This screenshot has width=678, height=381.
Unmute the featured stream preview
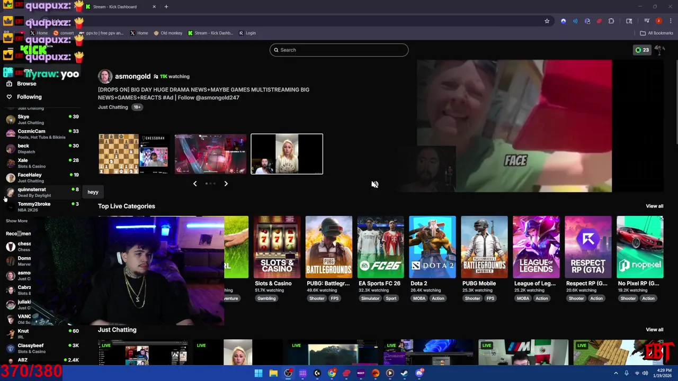(374, 184)
